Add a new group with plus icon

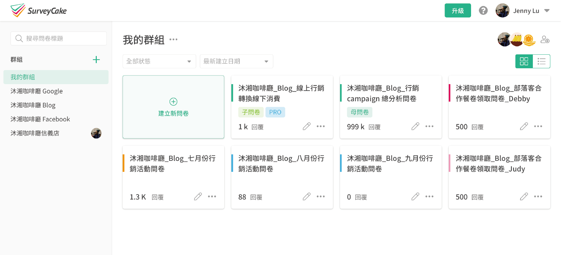[96, 60]
